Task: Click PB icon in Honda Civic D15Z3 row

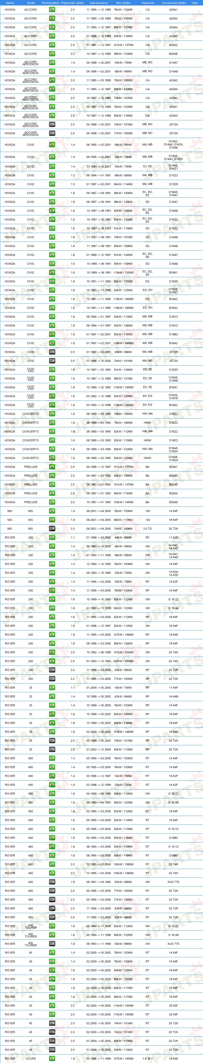Action: point(52,175)
